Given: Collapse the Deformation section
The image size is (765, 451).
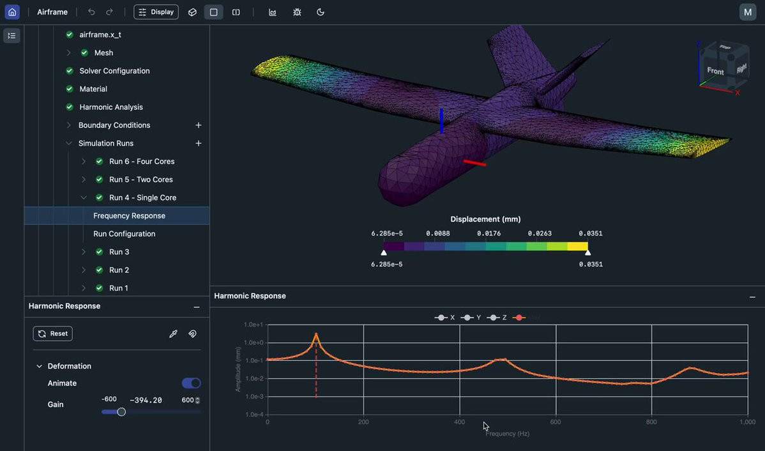Looking at the screenshot, I should coord(39,366).
